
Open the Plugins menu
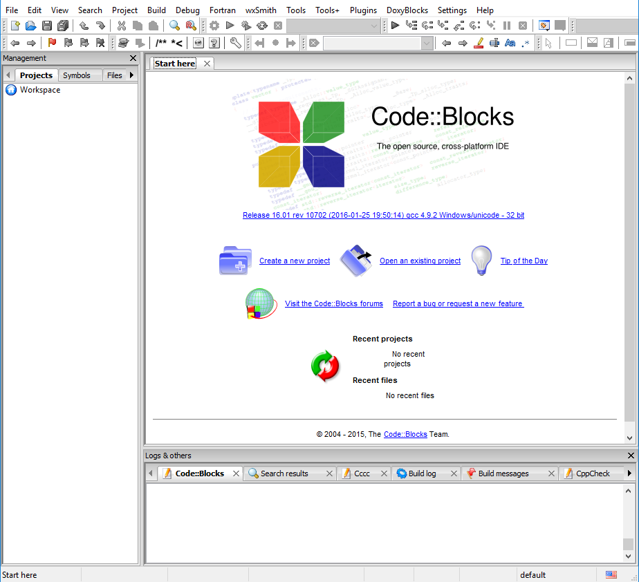(x=363, y=10)
